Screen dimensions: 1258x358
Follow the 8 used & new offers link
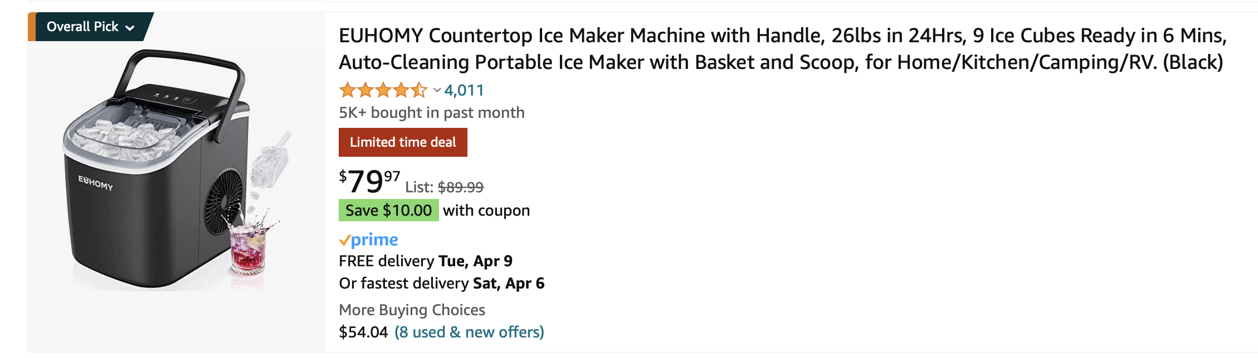(470, 332)
